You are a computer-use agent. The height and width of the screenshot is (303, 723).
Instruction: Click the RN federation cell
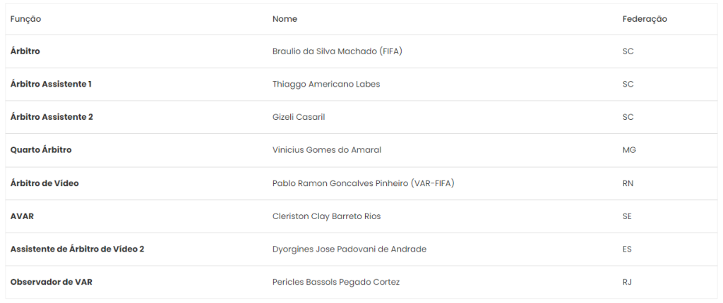(628, 183)
